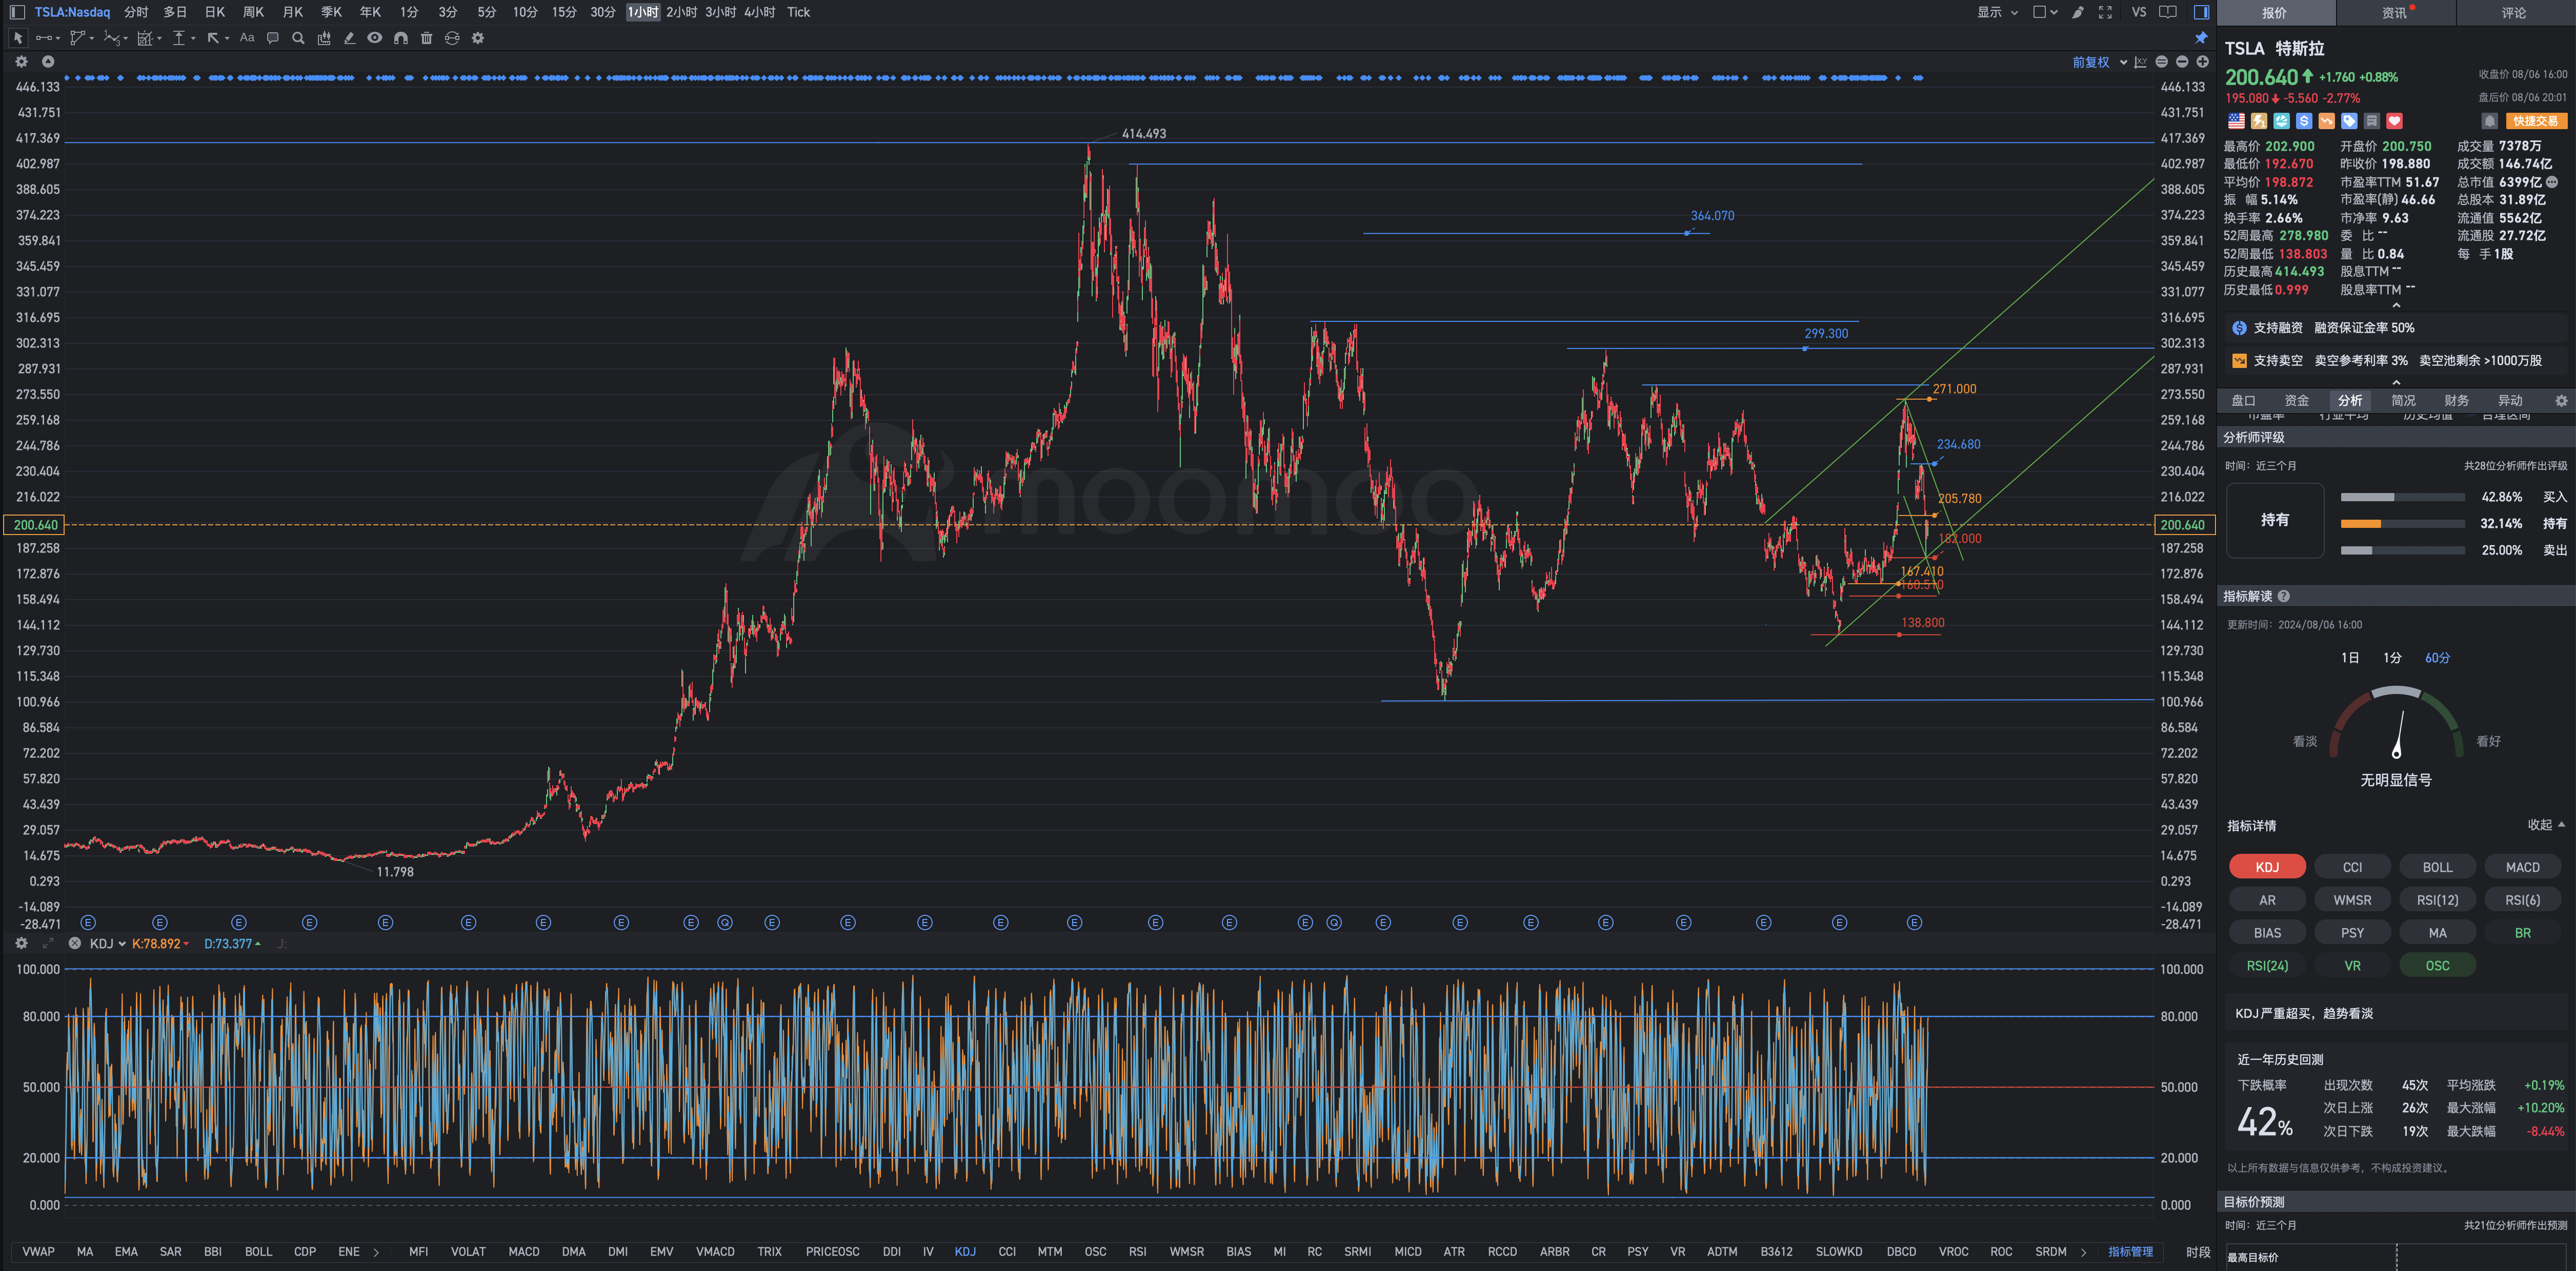Open 指标管理 indicator management
The height and width of the screenshot is (1271, 2576).
pos(2130,1251)
